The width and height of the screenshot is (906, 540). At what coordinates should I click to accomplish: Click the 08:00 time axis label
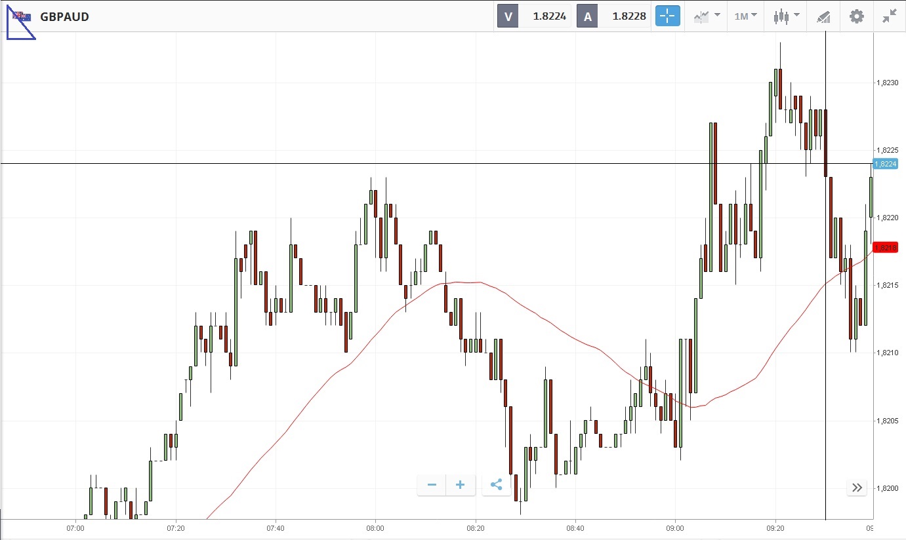tap(375, 528)
